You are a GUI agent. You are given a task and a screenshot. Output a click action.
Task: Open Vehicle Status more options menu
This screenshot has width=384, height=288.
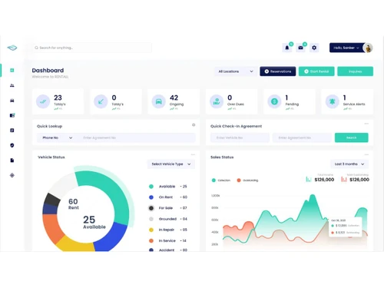(x=193, y=154)
